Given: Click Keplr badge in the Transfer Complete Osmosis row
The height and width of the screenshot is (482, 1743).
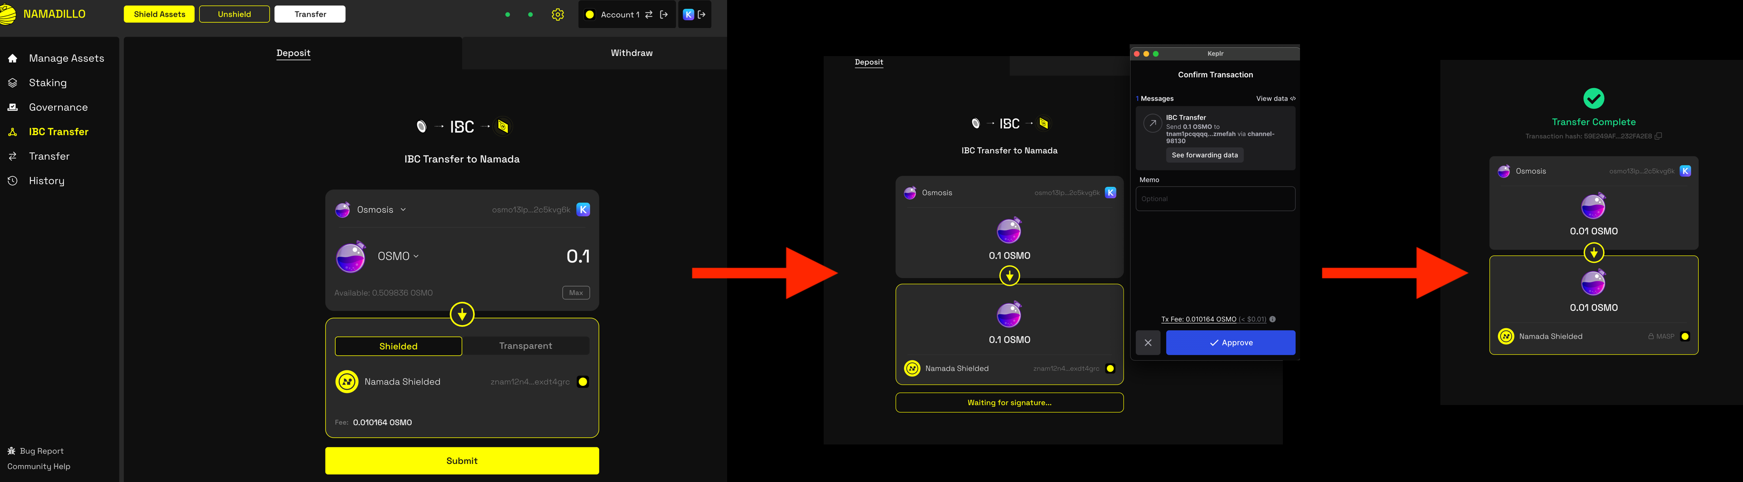Looking at the screenshot, I should (x=1685, y=171).
